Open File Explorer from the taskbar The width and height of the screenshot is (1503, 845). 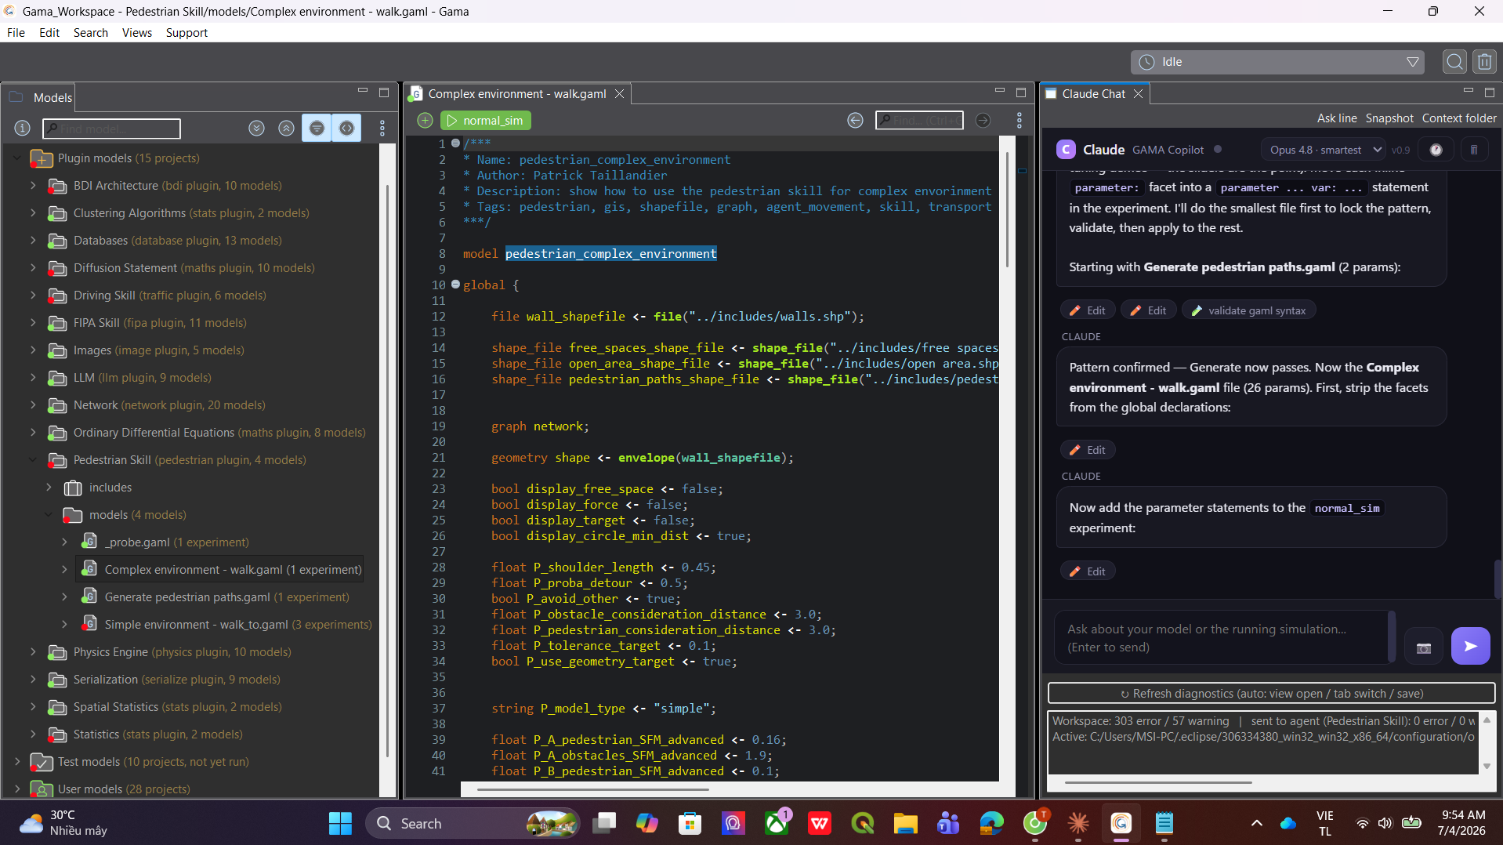point(905,824)
